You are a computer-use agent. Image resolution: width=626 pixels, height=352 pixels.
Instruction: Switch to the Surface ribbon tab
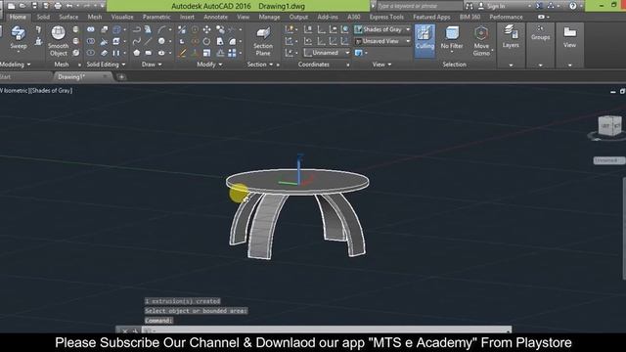pyautogui.click(x=68, y=17)
